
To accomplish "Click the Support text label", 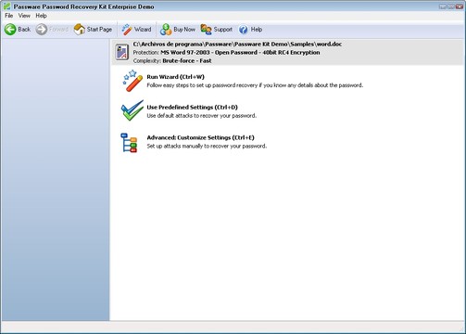I will (x=223, y=30).
